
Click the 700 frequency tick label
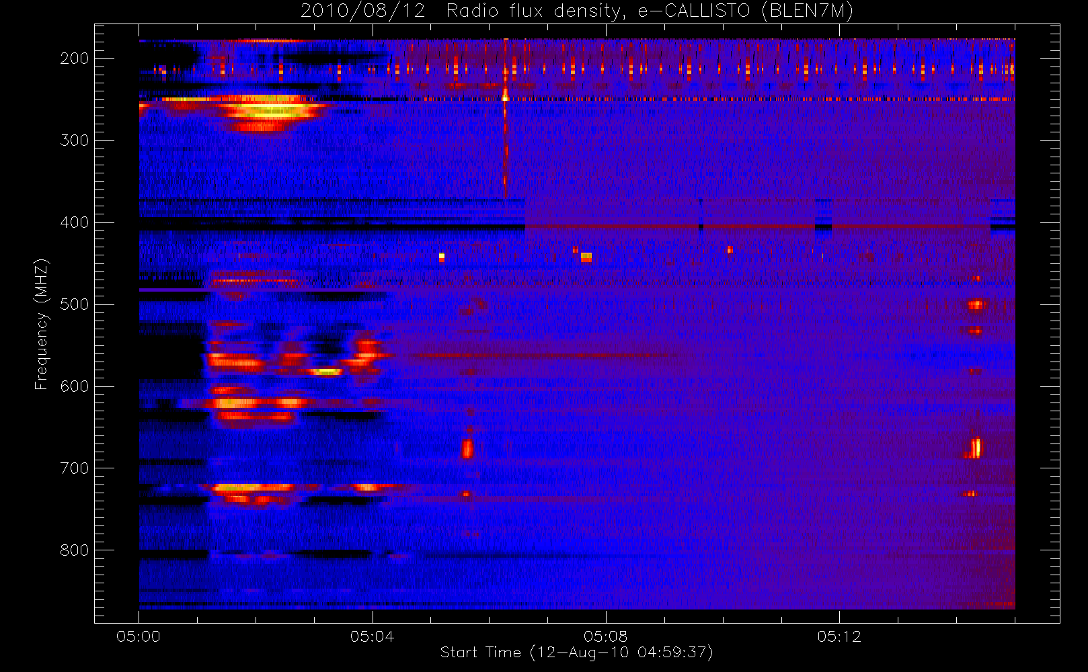(x=75, y=468)
